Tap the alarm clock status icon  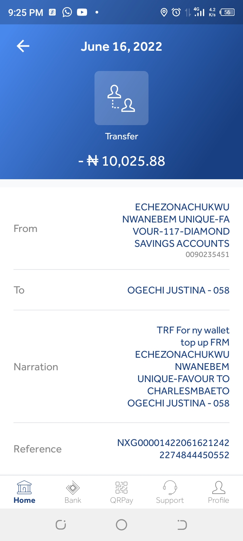(176, 13)
